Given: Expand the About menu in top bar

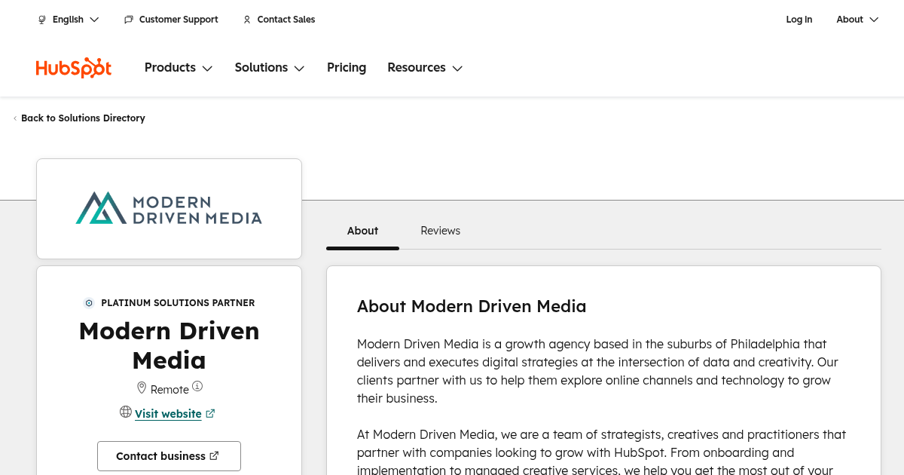Looking at the screenshot, I should 857,20.
